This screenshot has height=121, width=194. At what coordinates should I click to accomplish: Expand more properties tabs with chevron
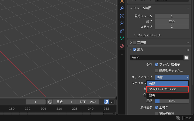click(122, 54)
